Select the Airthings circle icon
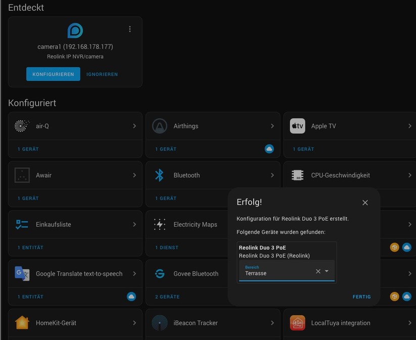The width and height of the screenshot is (416, 340). [159, 126]
